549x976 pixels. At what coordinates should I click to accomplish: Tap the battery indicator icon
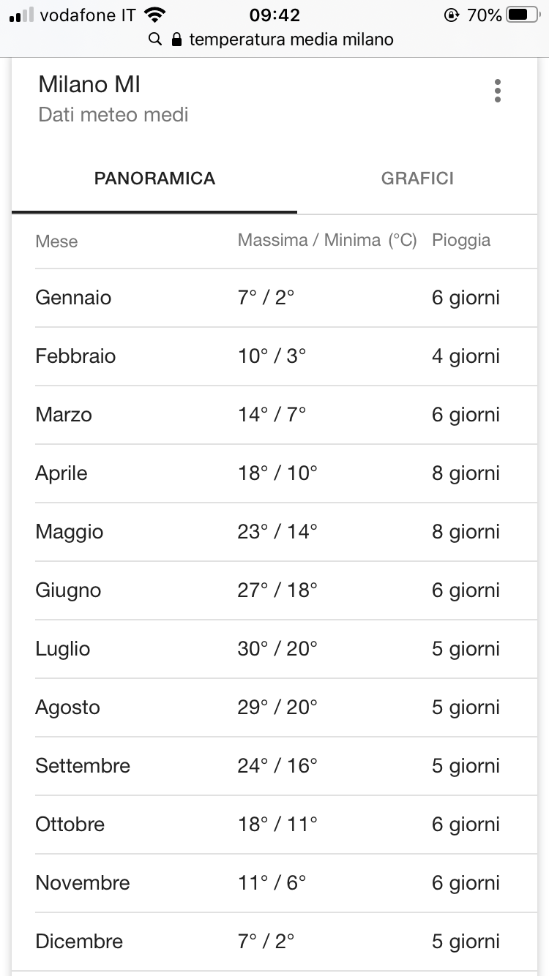coord(523,15)
